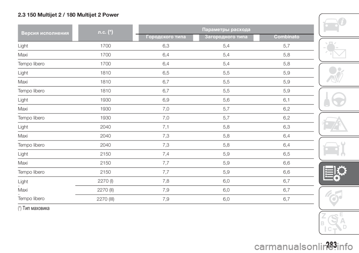Image resolution: width=359 pixels, height=253 pixels.
Task: Click the Параметры расхода header
Action: coord(226,29)
